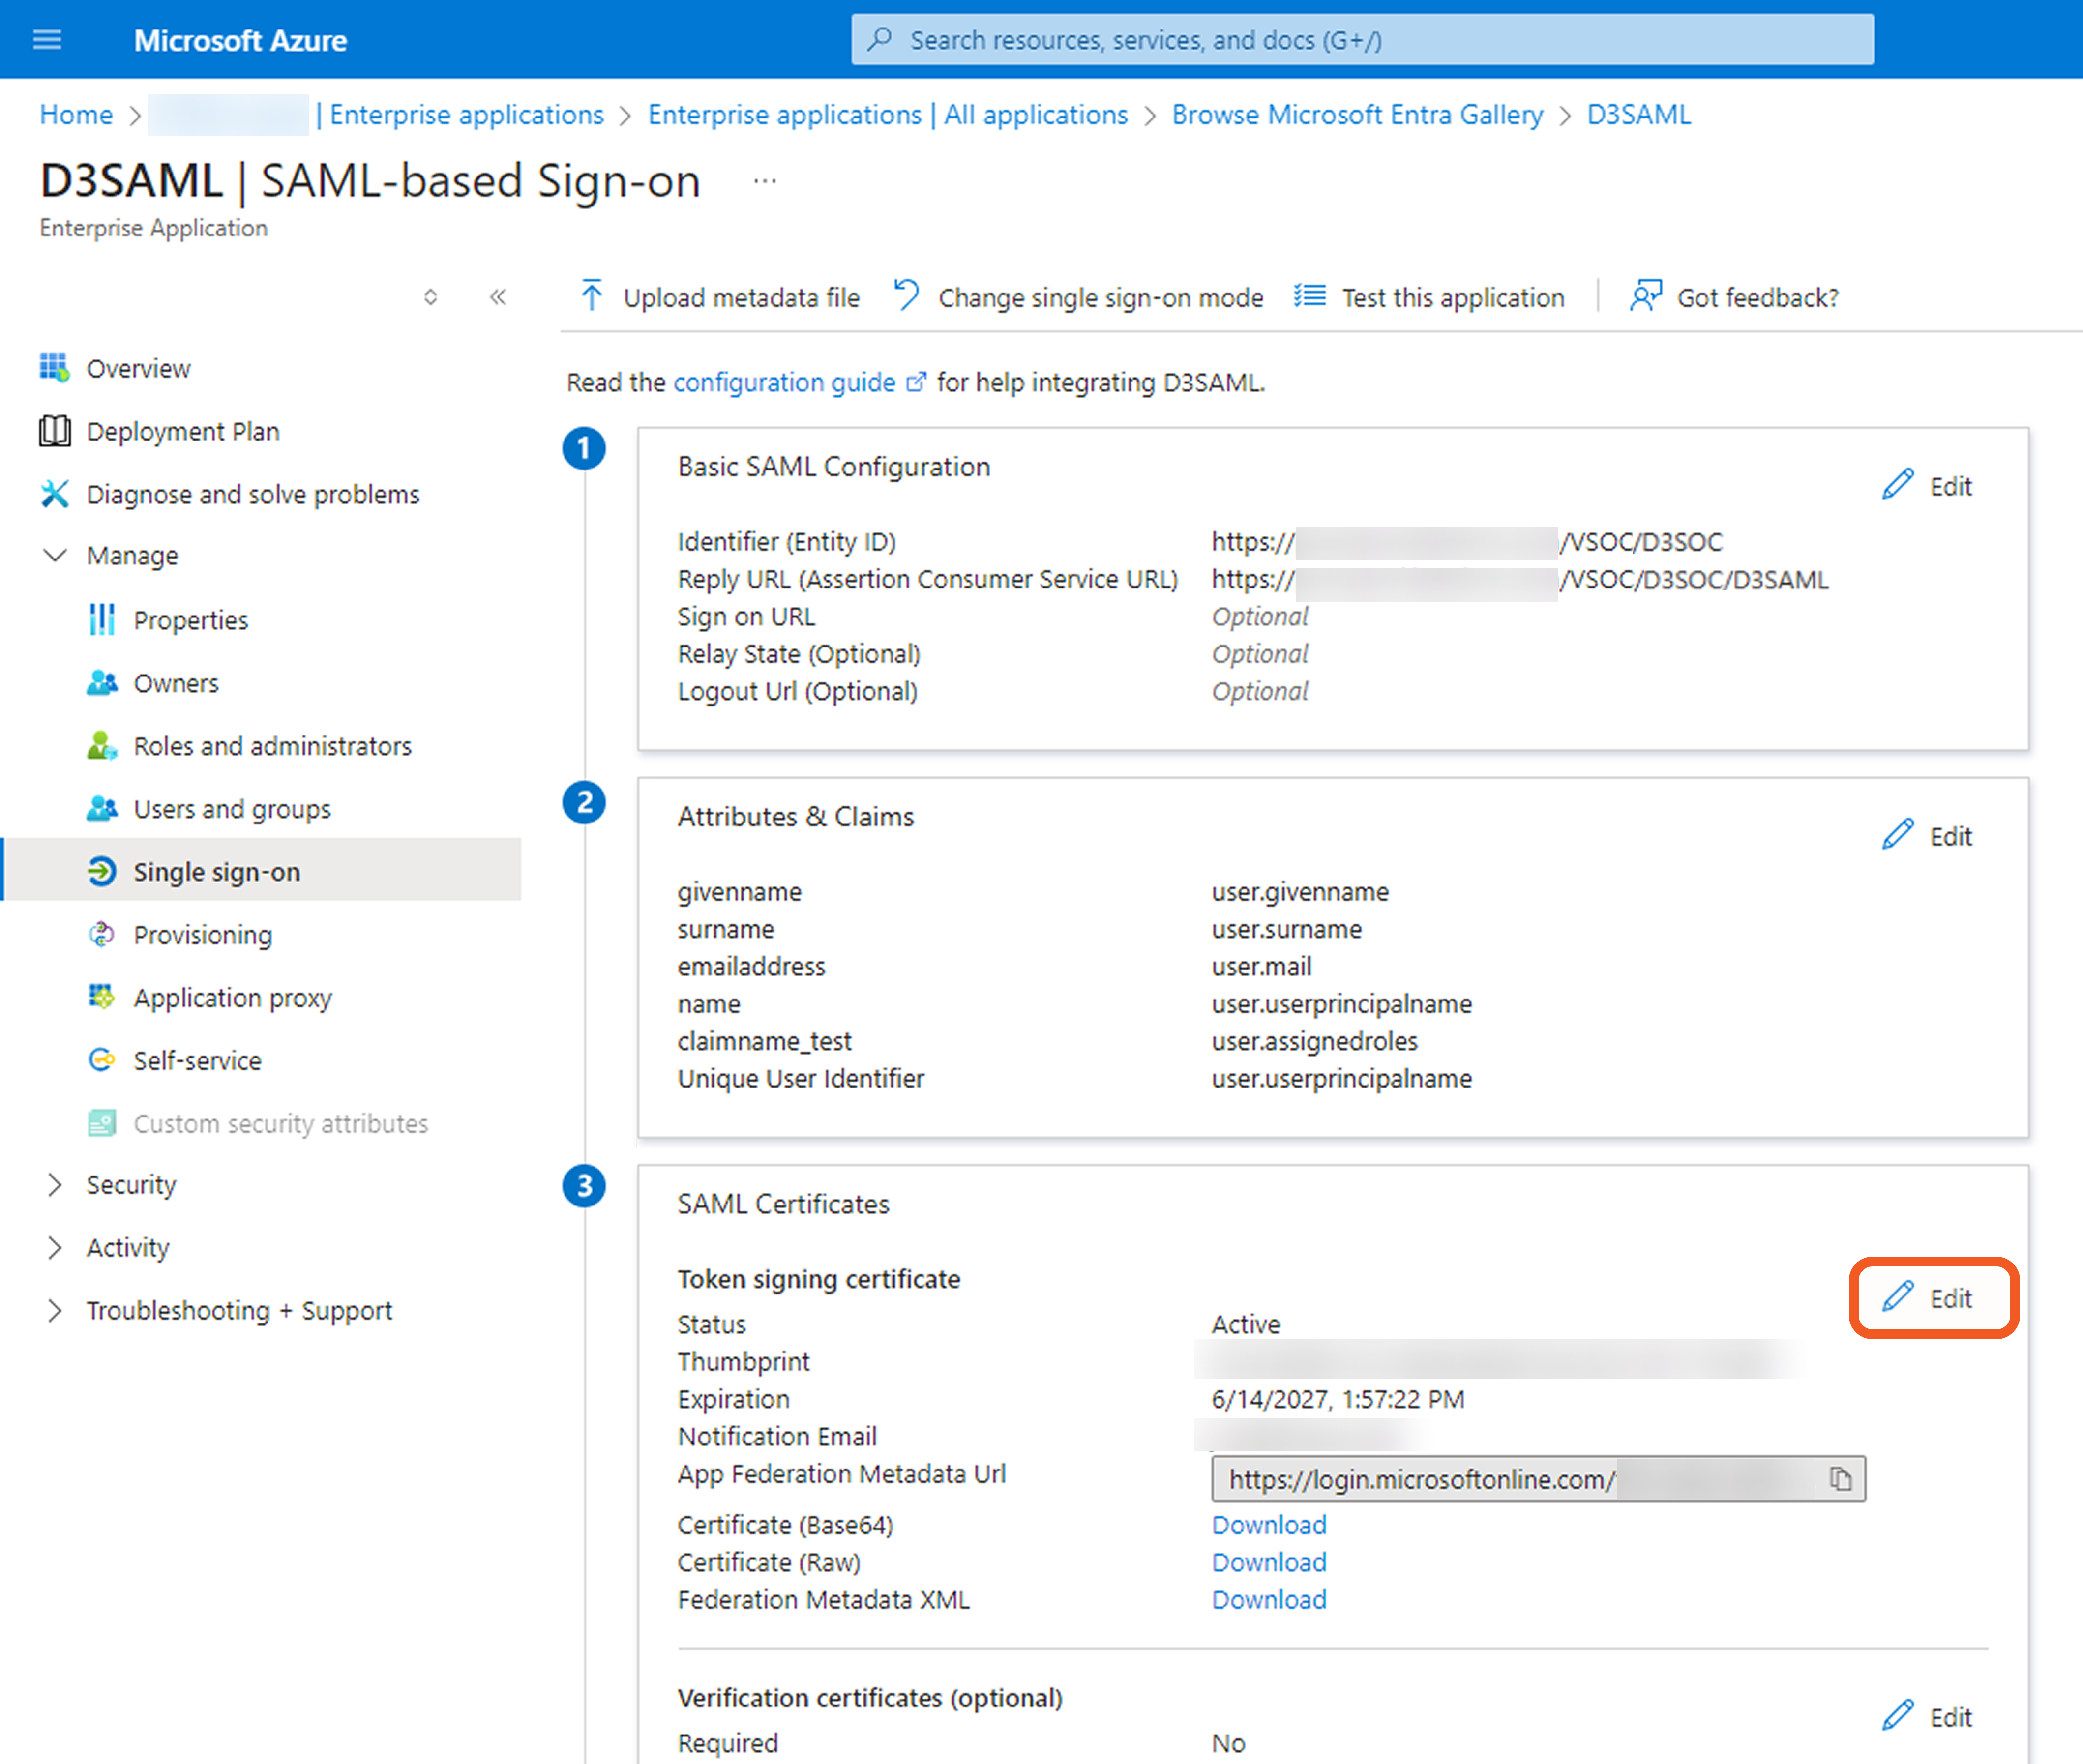Image resolution: width=2083 pixels, height=1764 pixels.
Task: Click the Overview grid icon in the sidebar
Action: point(54,368)
